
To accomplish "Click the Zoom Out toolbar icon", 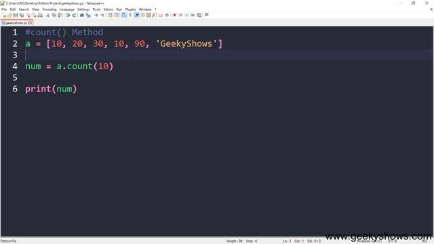I will tap(102, 15).
